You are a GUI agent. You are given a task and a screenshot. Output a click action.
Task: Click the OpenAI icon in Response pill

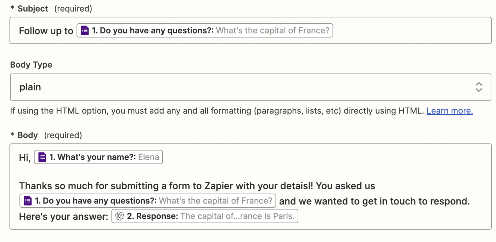point(120,216)
